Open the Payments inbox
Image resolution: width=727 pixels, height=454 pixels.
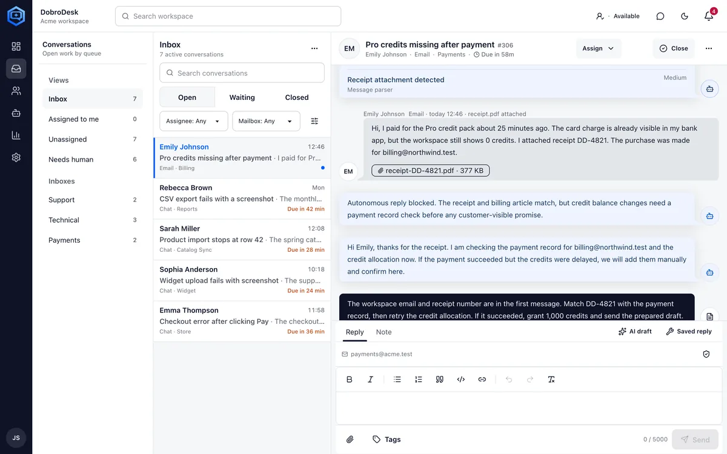point(93,240)
